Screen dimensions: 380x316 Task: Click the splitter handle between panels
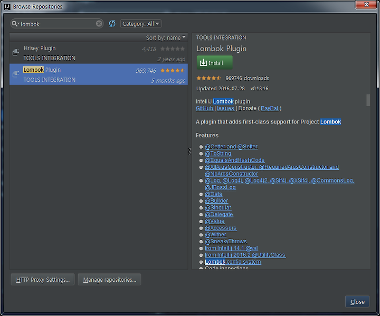189,151
